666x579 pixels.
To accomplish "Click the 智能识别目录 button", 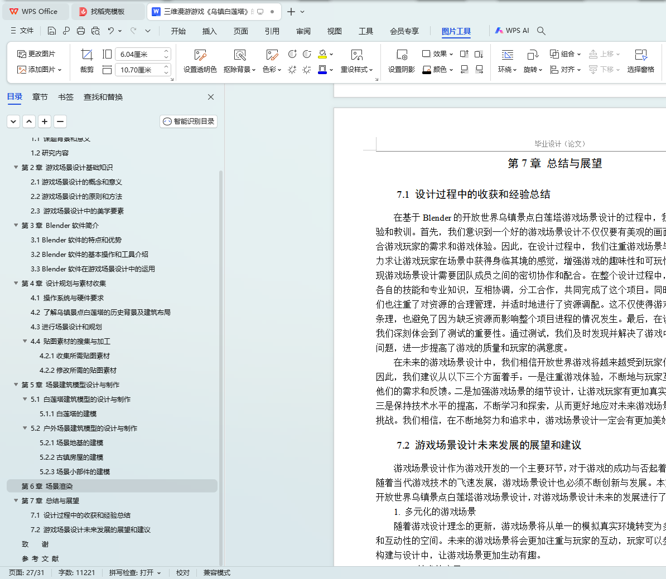I will 189,121.
